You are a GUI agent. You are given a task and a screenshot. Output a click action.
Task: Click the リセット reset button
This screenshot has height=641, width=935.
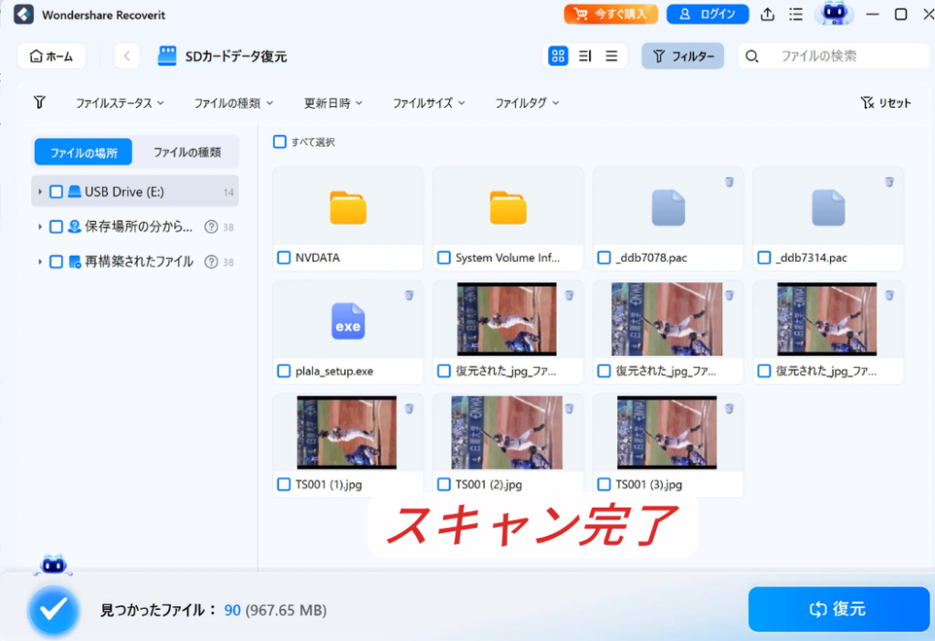886,103
